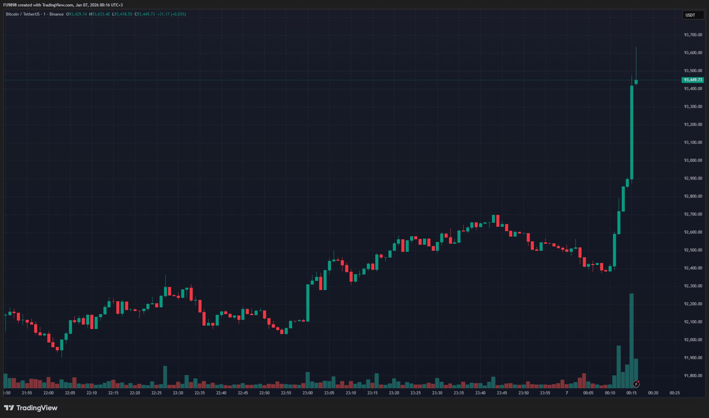Click the +31.17 (+0.03%) change value
Screen dimensions: 709x418
coord(171,14)
